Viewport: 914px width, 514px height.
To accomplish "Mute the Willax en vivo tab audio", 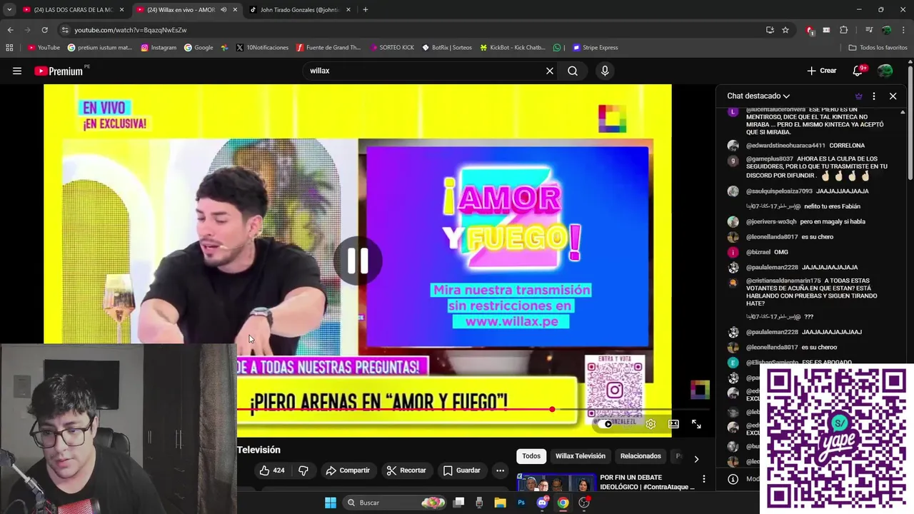I will 224,10.
